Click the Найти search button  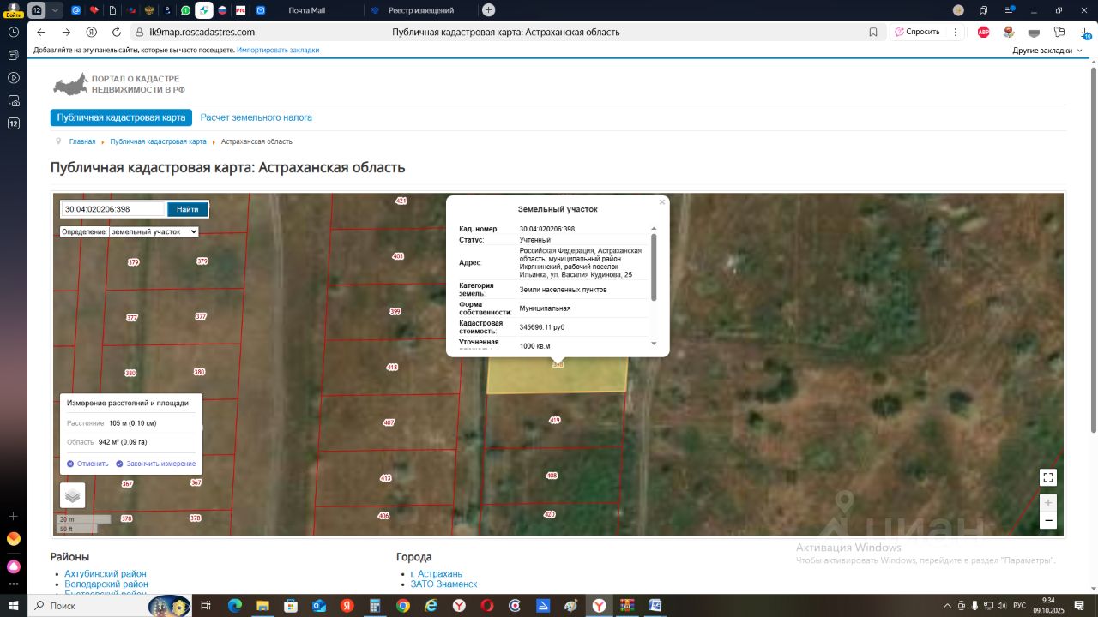187,209
